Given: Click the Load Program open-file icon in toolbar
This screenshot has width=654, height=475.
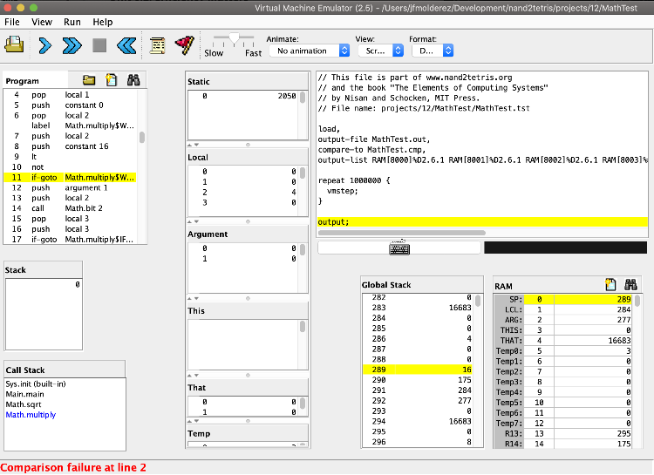Looking at the screenshot, I should (15, 44).
